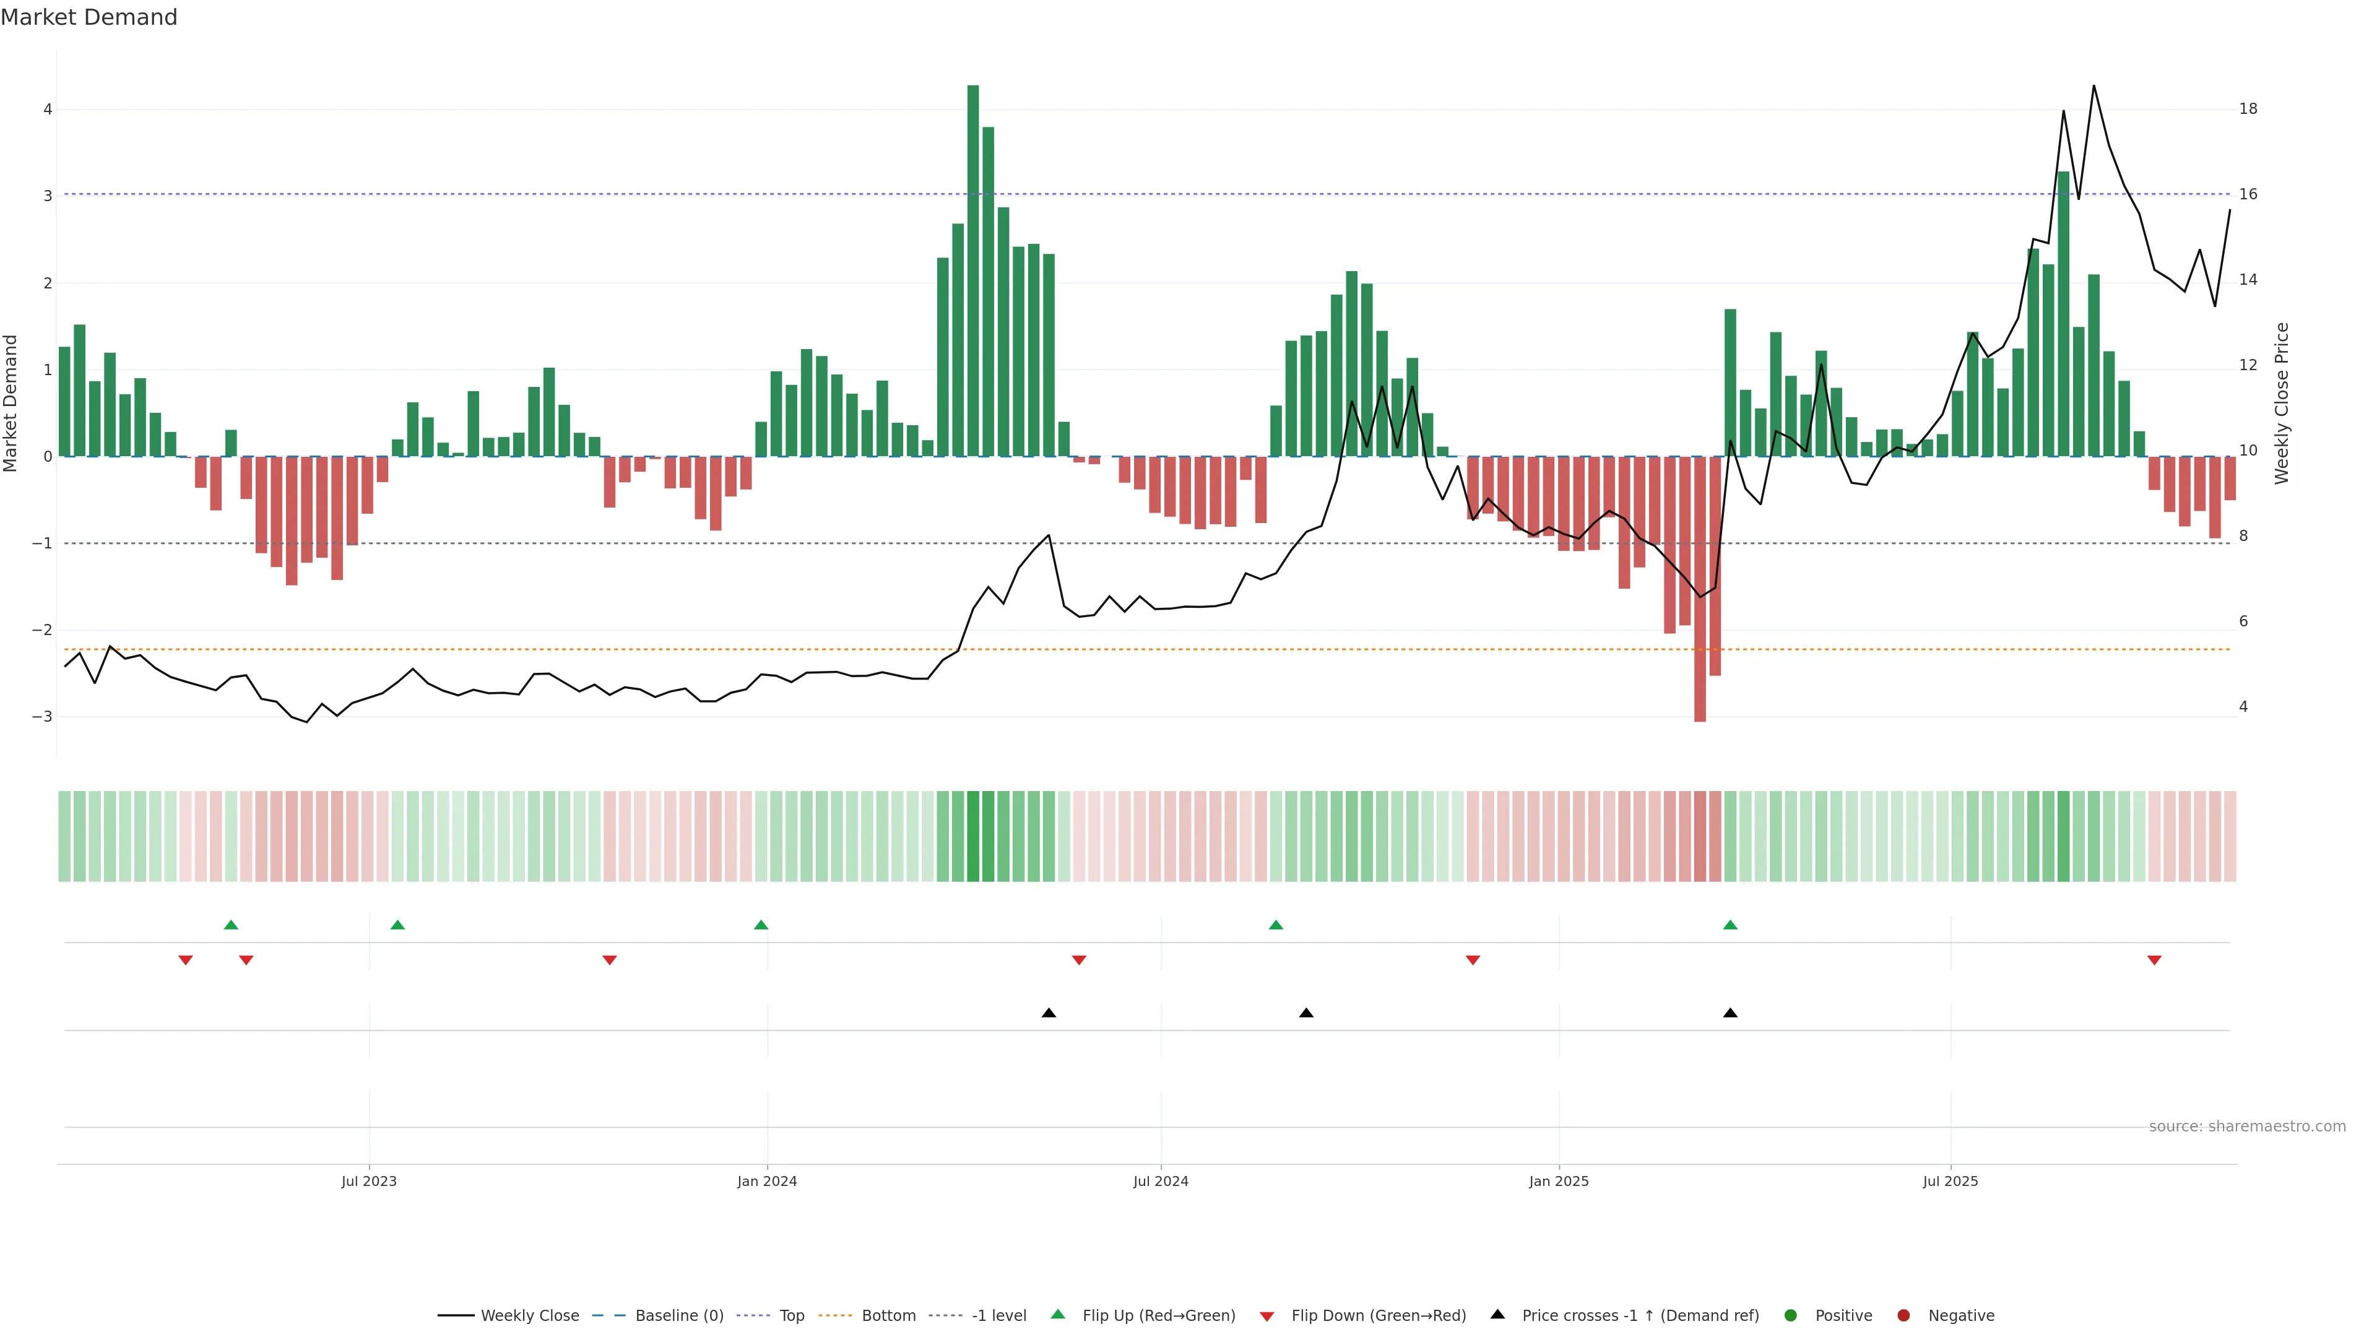Click darkest green heatmap cell
Viewport: 2377px width, 1337px height.
(972, 836)
